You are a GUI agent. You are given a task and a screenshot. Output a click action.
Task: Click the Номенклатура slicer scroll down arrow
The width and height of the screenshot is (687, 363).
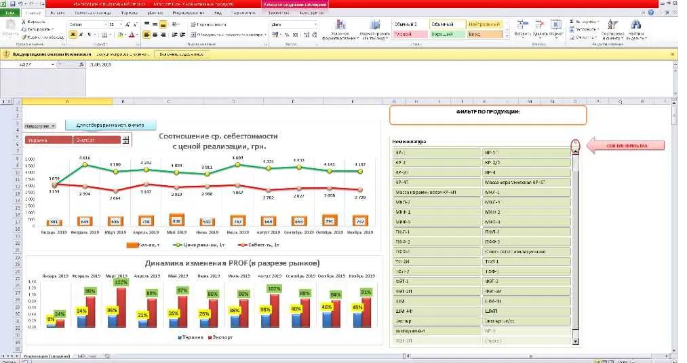(x=575, y=341)
